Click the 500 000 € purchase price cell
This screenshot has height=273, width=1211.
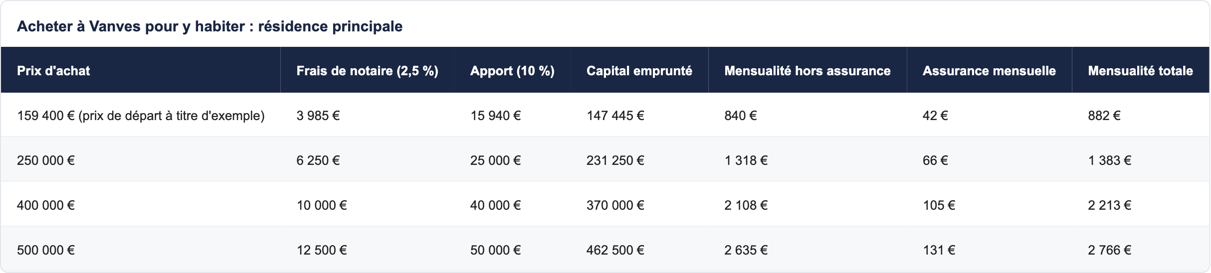[141, 250]
